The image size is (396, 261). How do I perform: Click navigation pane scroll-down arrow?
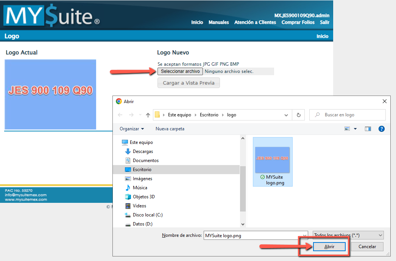click(243, 224)
